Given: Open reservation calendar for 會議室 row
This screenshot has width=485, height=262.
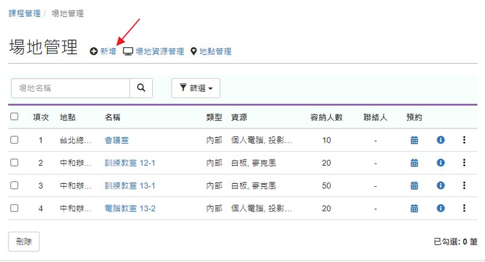Looking at the screenshot, I should (x=415, y=140).
